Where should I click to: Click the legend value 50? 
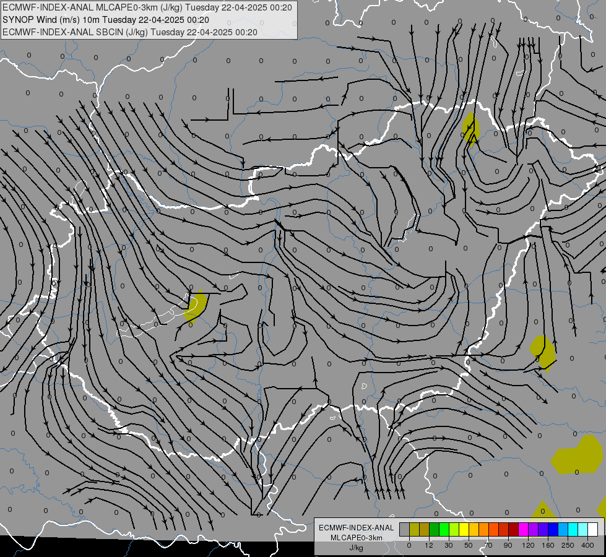point(469,545)
